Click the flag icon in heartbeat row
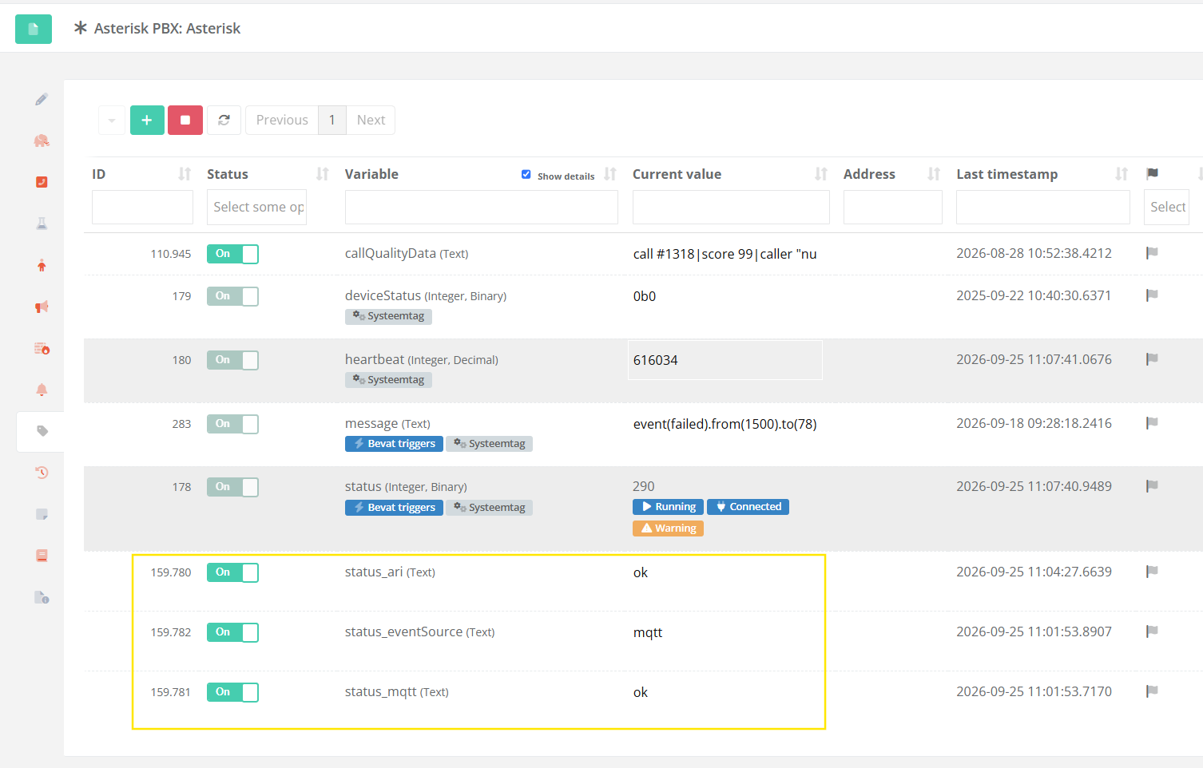1203x768 pixels. coord(1152,359)
